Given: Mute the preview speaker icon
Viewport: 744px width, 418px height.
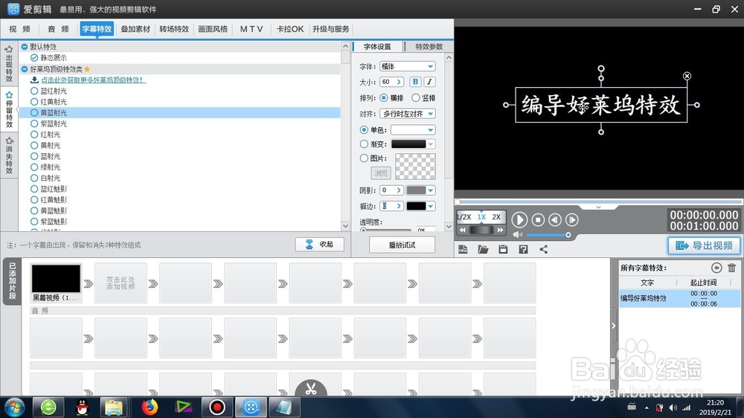Looking at the screenshot, I should point(518,235).
